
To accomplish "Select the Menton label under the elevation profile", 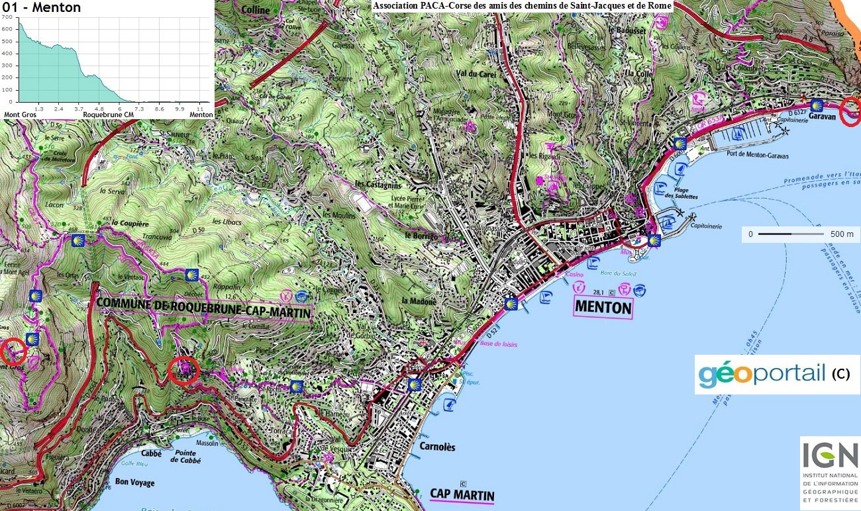I will [x=202, y=114].
